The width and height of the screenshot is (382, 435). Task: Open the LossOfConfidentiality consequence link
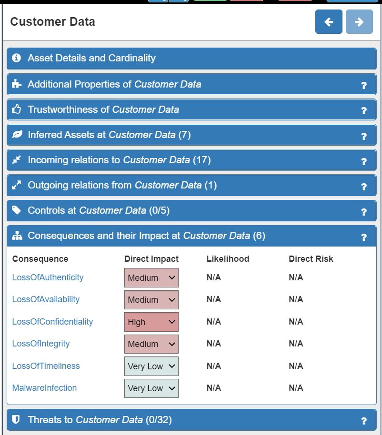click(52, 322)
